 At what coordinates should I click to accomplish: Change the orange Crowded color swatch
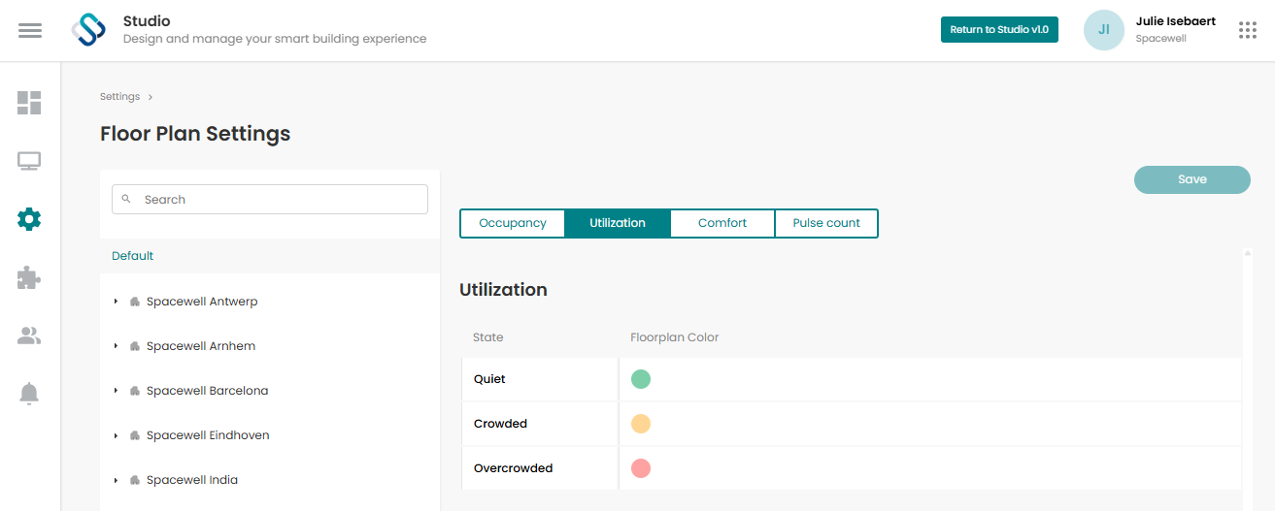(x=641, y=424)
